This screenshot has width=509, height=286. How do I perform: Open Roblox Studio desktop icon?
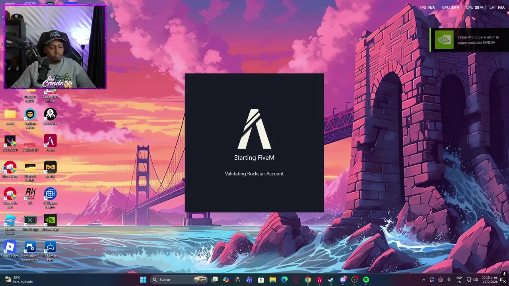[x=10, y=224]
